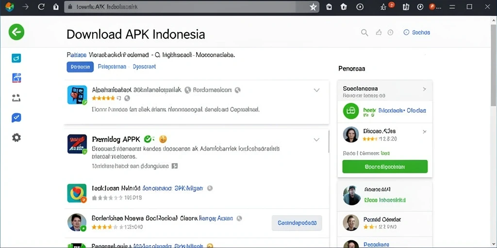
Task: Open the Premidog APPK app icon
Action: (77, 144)
